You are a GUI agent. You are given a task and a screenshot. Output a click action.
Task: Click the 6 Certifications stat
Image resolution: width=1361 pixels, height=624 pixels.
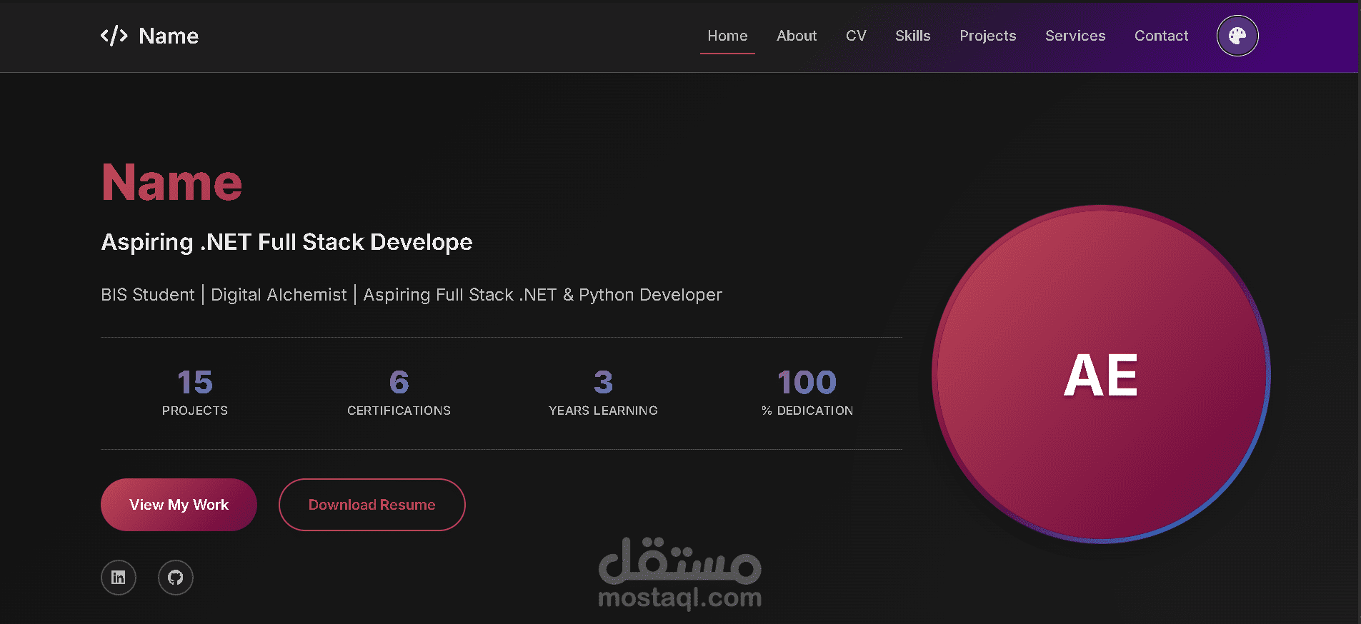click(x=399, y=392)
